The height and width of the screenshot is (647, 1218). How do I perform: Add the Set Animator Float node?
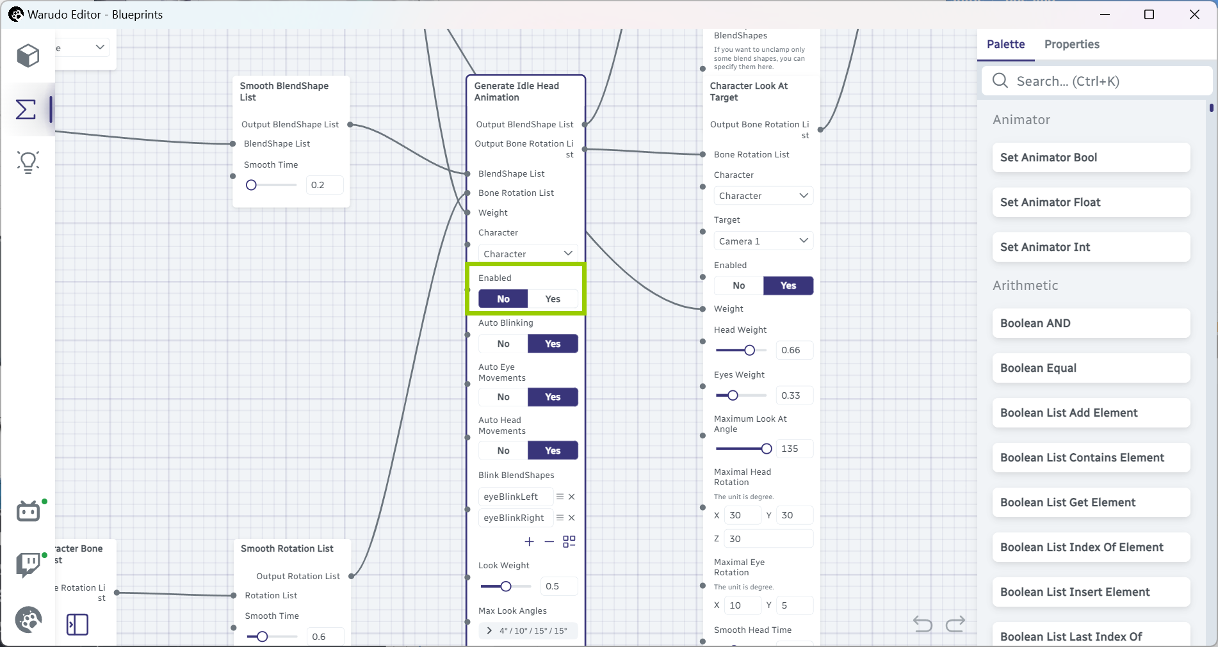tap(1091, 202)
